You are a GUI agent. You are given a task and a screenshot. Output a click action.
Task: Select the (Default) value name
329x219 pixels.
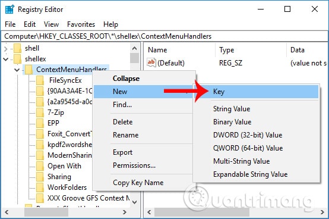[x=171, y=63]
